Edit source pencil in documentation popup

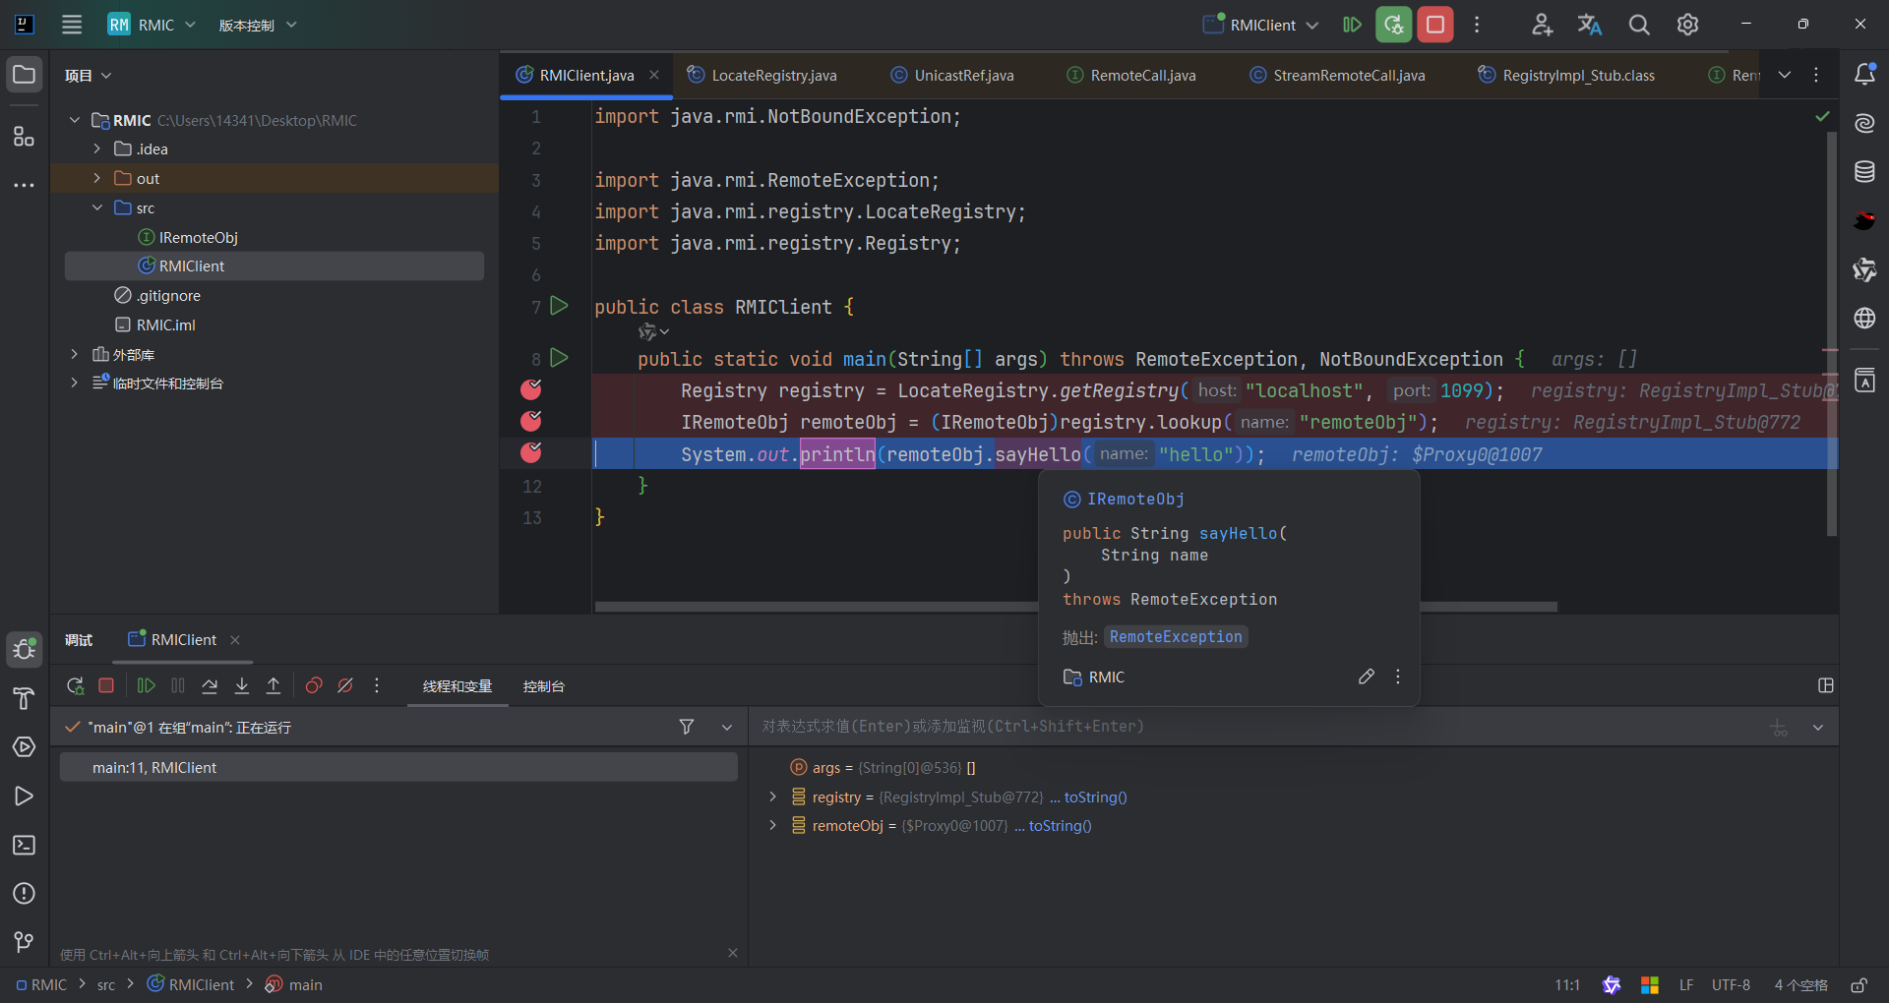pyautogui.click(x=1367, y=677)
